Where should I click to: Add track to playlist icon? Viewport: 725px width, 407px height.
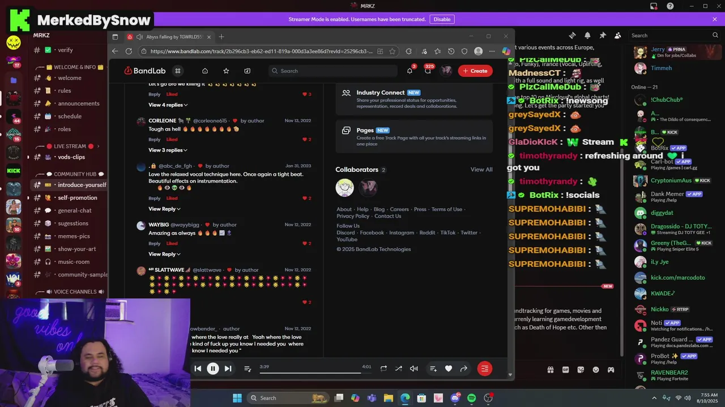pos(433,369)
